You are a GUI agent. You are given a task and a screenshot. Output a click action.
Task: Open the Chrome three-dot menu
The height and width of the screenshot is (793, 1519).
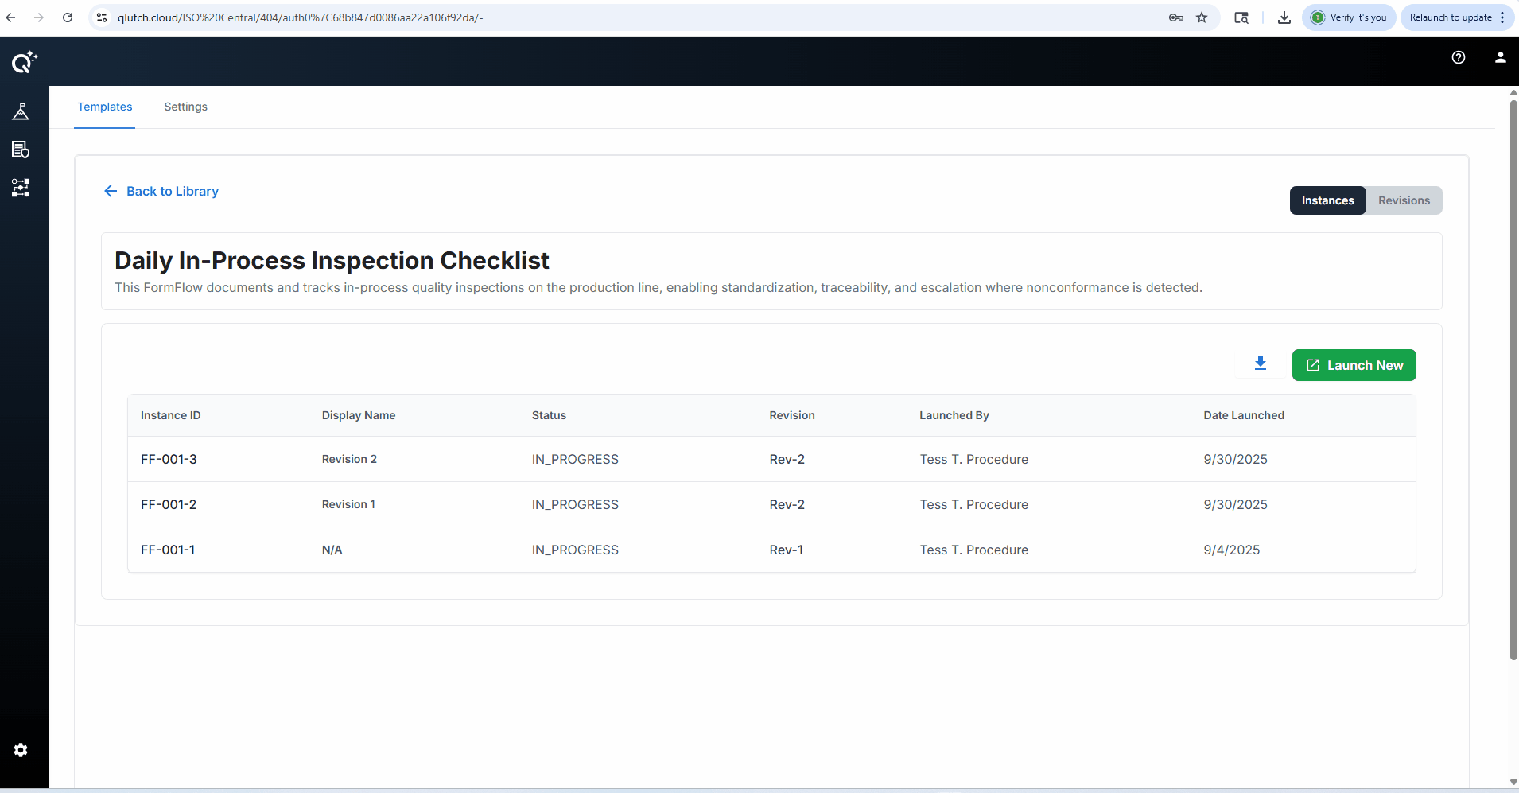pyautogui.click(x=1502, y=17)
